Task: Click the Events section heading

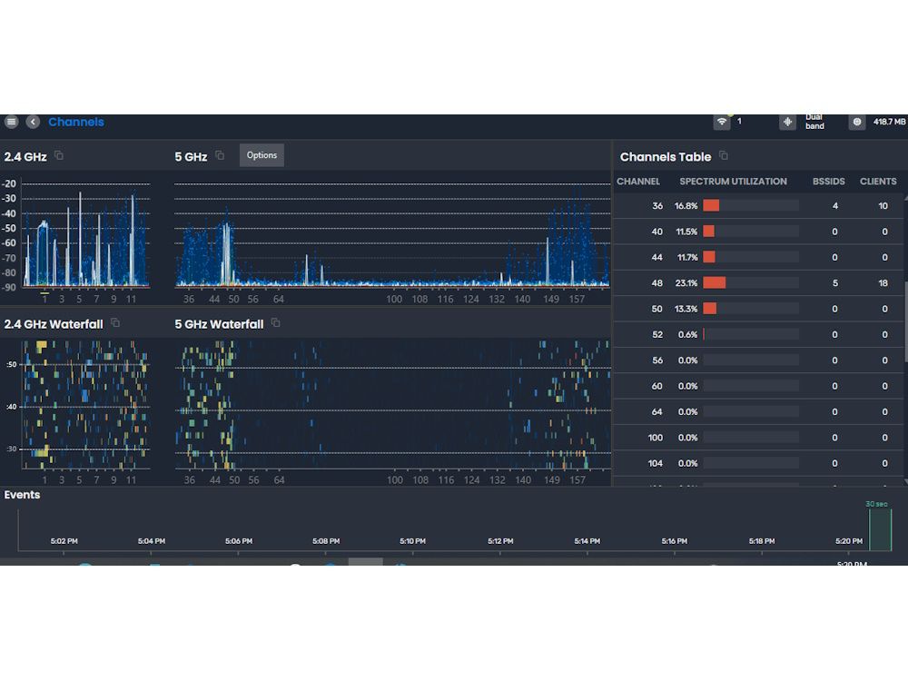Action: (22, 495)
